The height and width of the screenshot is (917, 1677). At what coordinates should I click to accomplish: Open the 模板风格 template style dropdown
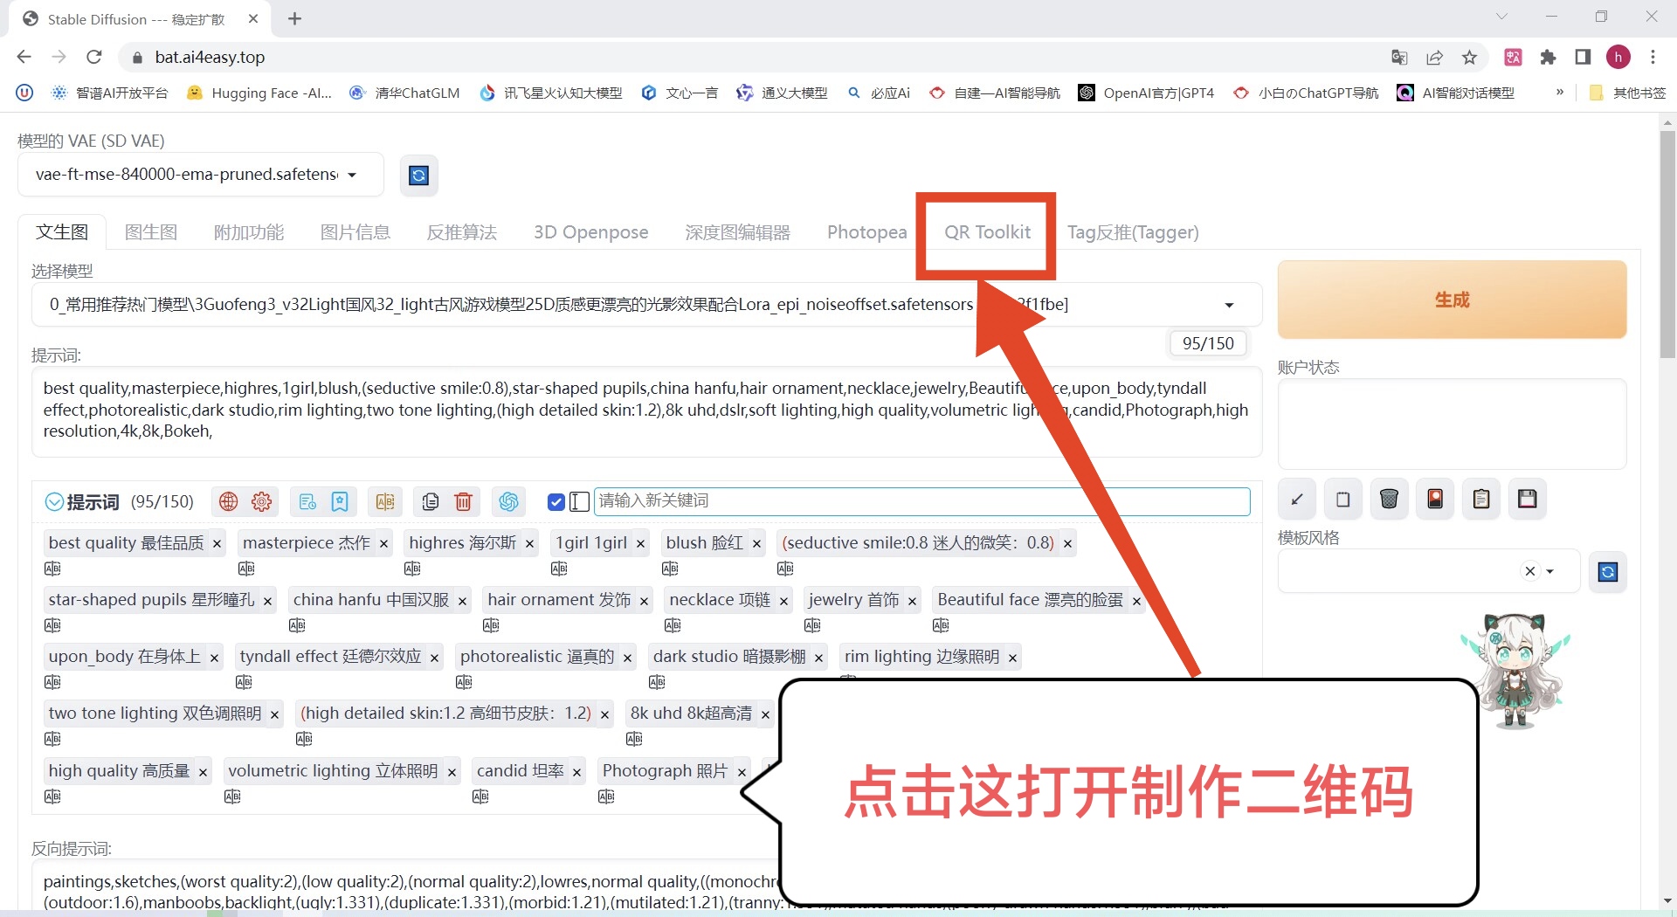(x=1550, y=571)
